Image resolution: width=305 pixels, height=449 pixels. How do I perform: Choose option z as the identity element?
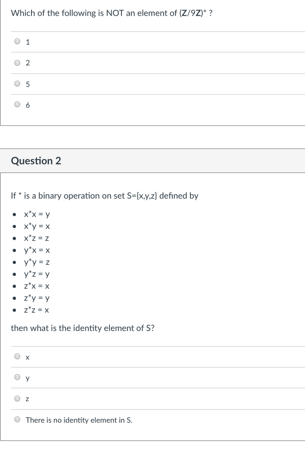pos(17,399)
